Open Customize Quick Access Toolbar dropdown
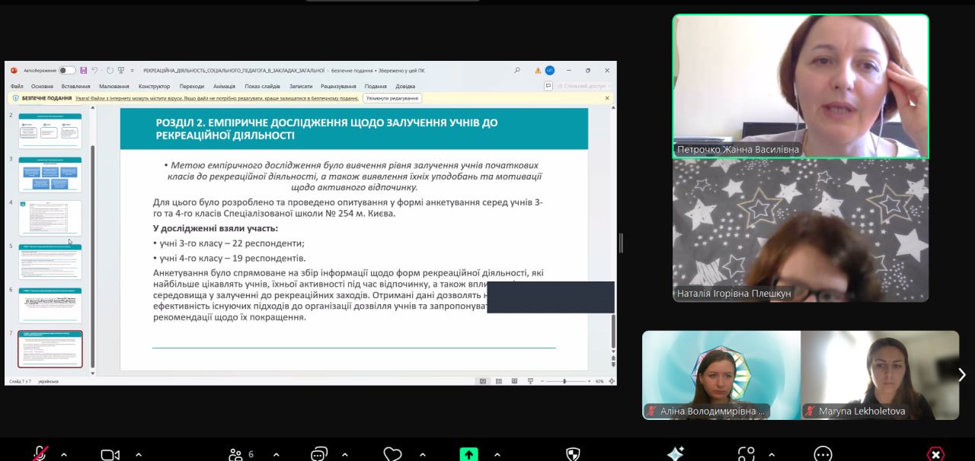Image resolution: width=975 pixels, height=461 pixels. [133, 71]
